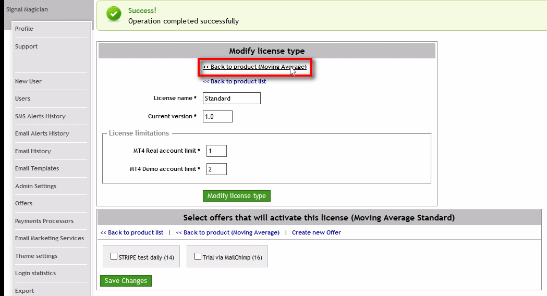The height and width of the screenshot is (296, 547).
Task: Select the MT4 Demo account limit field
Action: [216, 169]
